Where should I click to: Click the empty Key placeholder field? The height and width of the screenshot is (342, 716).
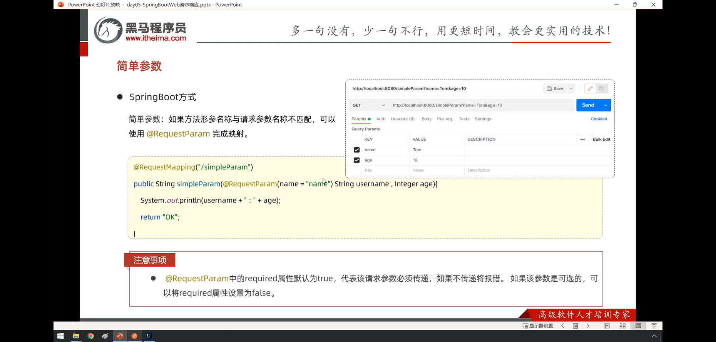pyautogui.click(x=385, y=170)
